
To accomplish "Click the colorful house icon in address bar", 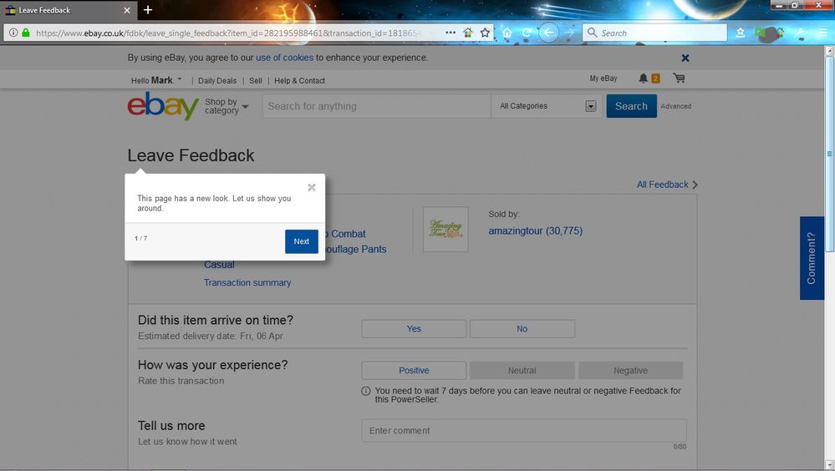I will pyautogui.click(x=467, y=33).
